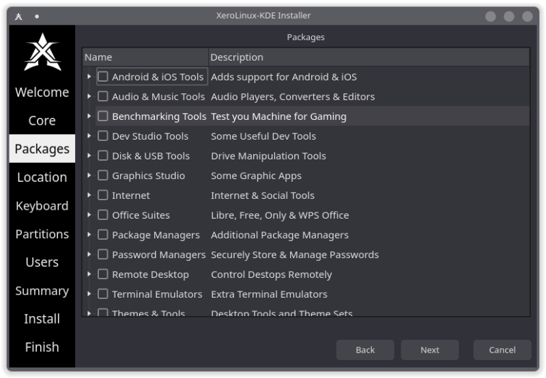Expand the Audio & Music Tools group
This screenshot has width=546, height=378.
[89, 97]
